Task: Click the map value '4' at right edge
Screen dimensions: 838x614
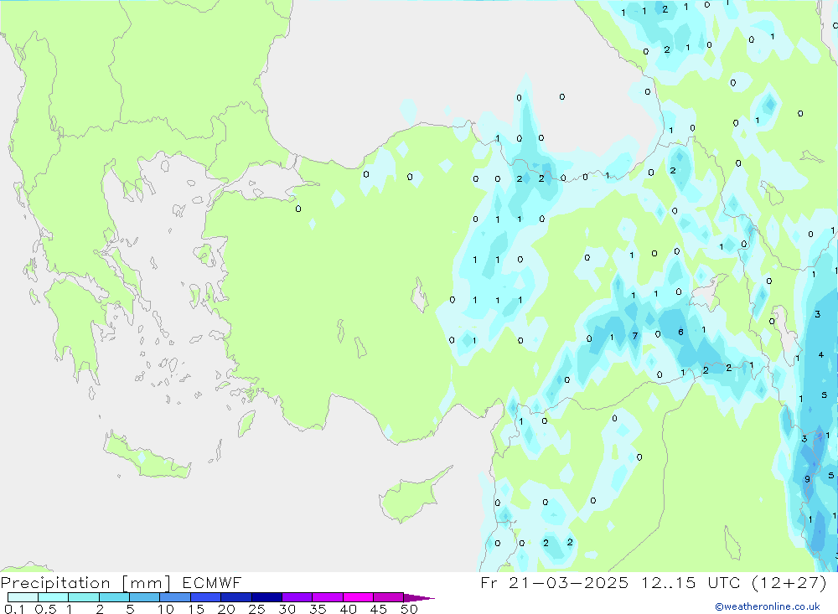Action: 821,354
